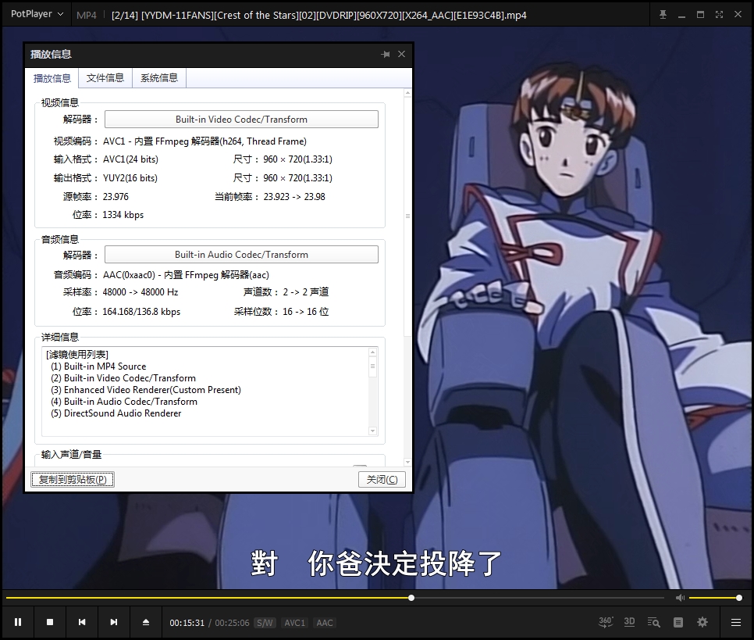Click the MP4 format label in title

pyautogui.click(x=87, y=16)
